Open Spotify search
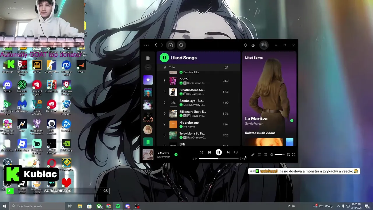The width and height of the screenshot is (373, 210). 181,45
